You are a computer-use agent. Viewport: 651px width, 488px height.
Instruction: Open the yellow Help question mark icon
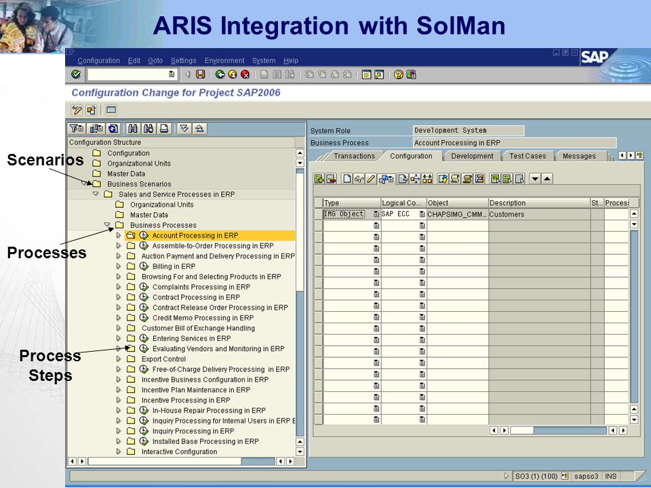tap(399, 75)
